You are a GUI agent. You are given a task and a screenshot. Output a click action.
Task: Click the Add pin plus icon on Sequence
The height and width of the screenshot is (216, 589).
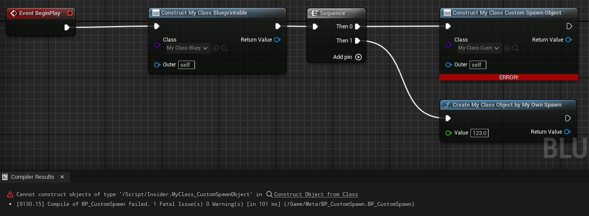click(x=358, y=57)
